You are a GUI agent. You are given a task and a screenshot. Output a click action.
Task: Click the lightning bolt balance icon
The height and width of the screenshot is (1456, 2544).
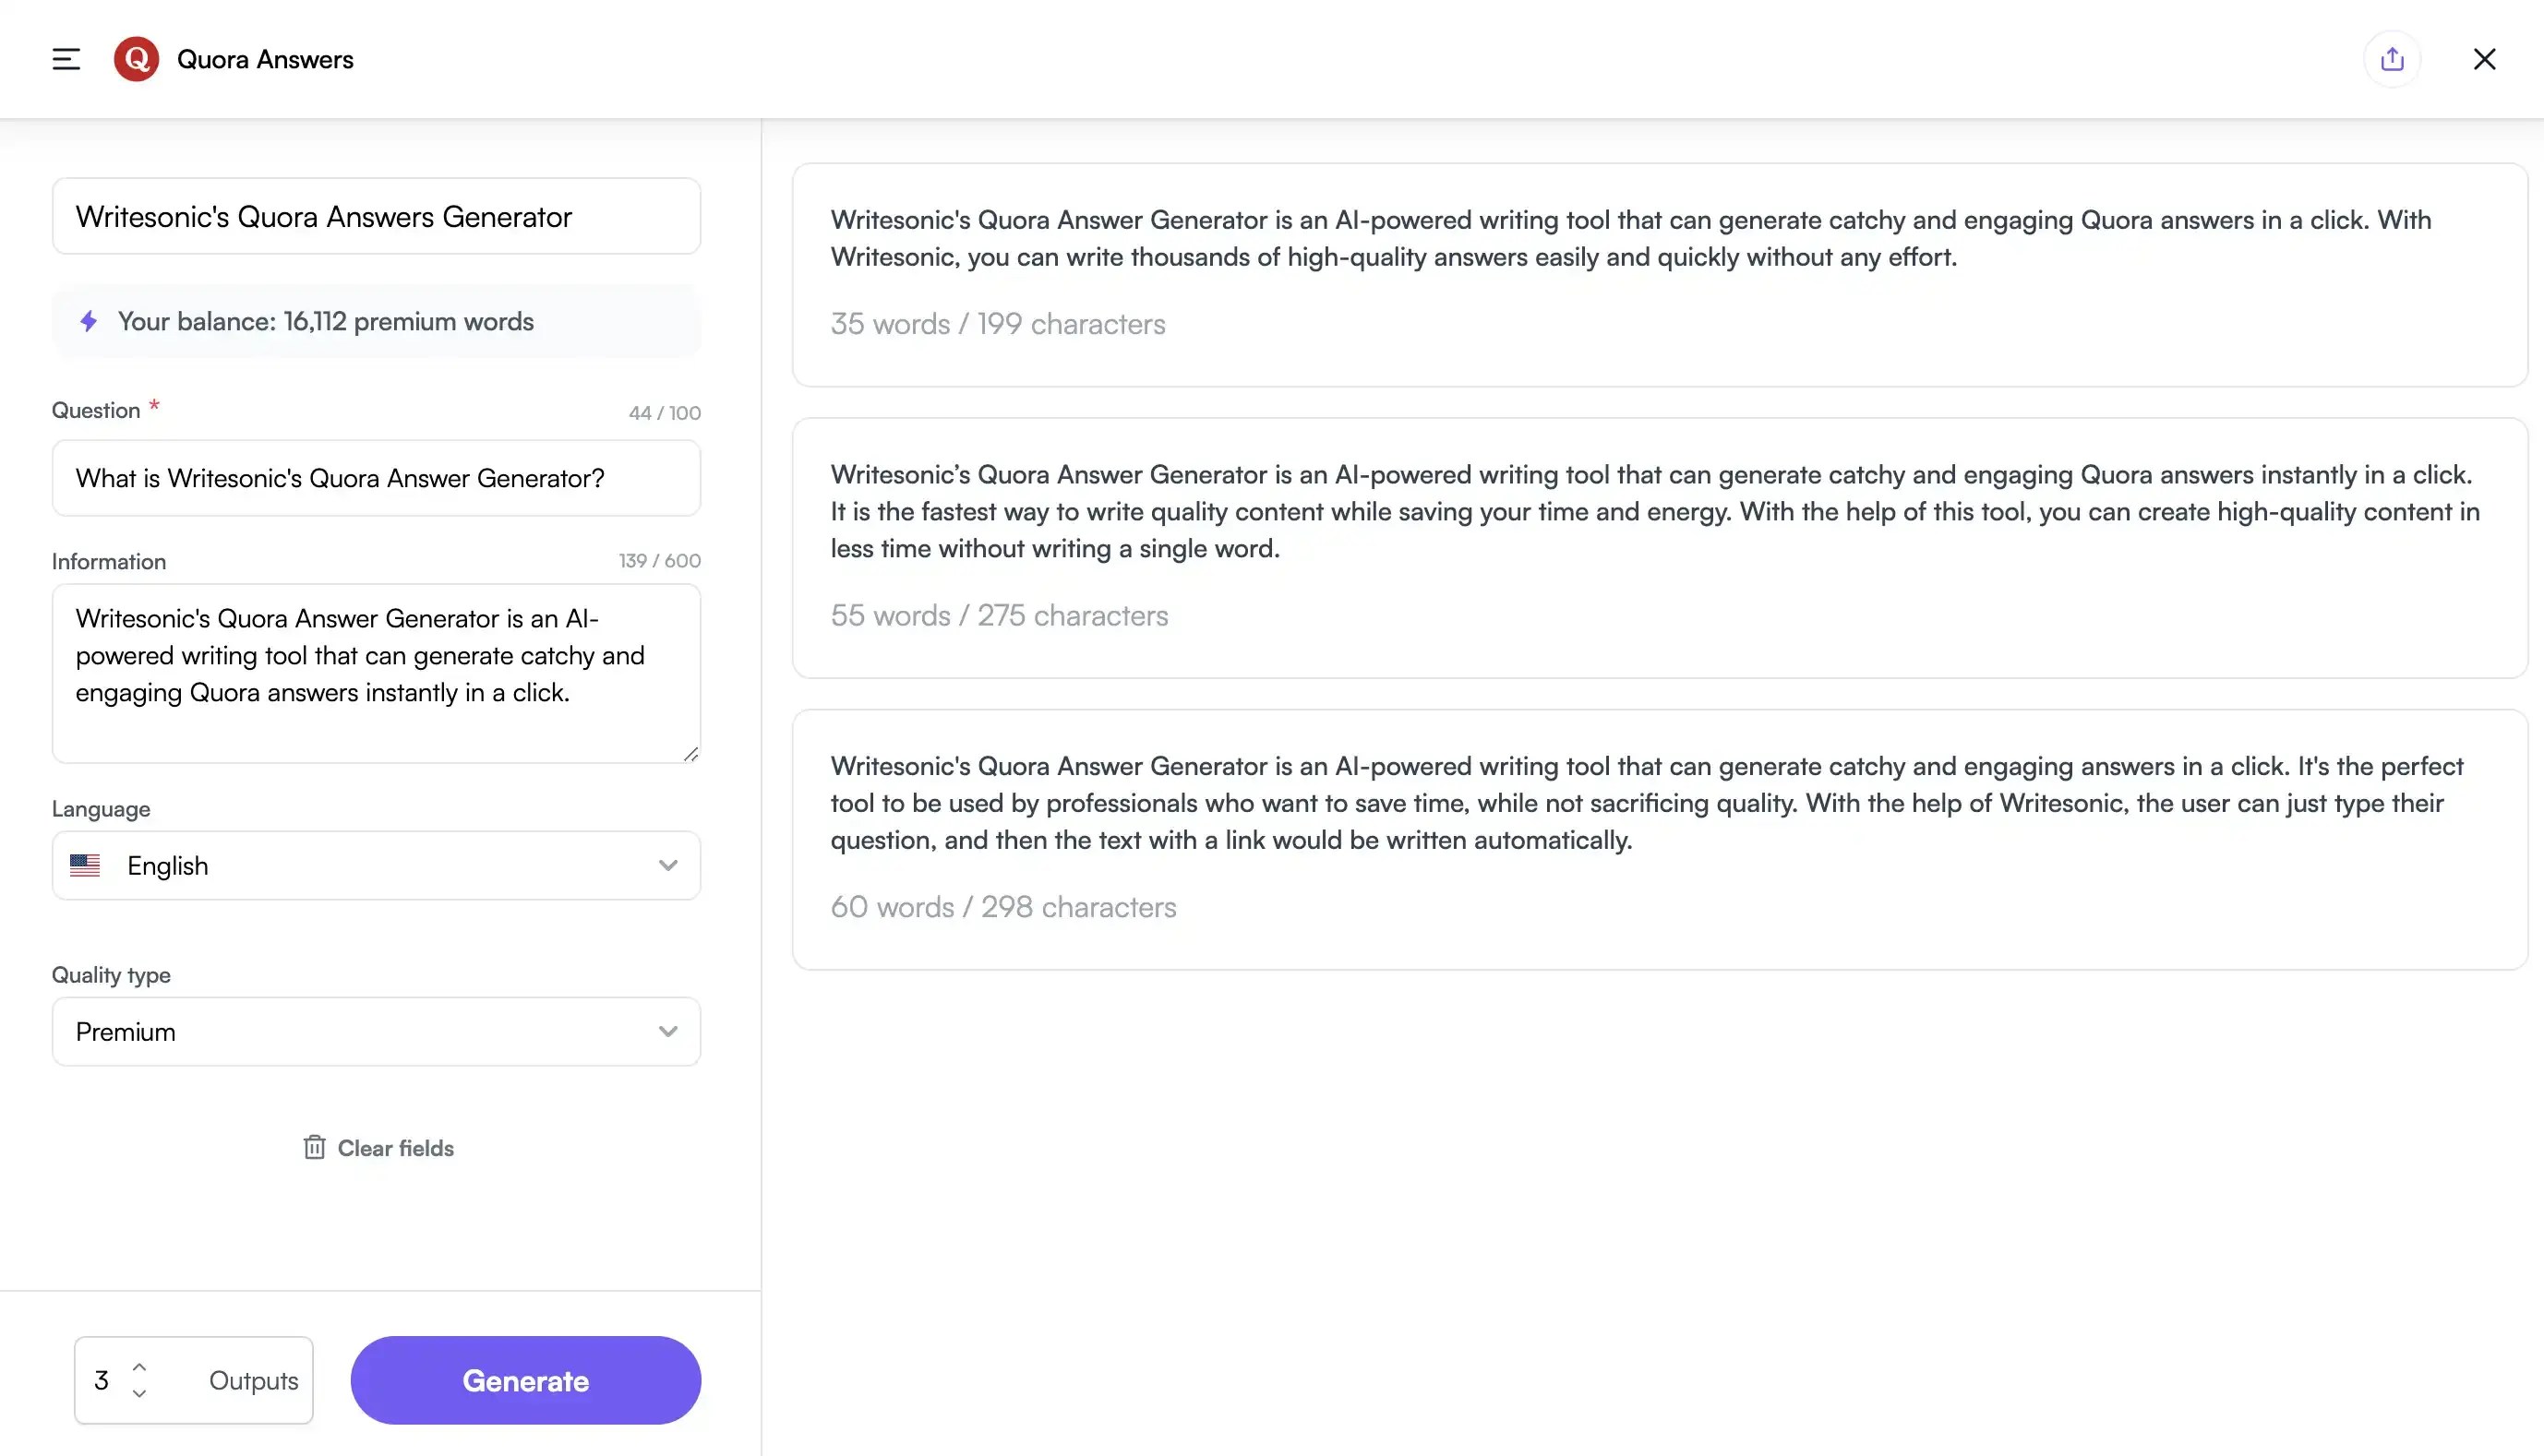(x=87, y=321)
